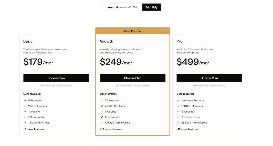
Task: Choose the Pro plan
Action: coord(209,78)
